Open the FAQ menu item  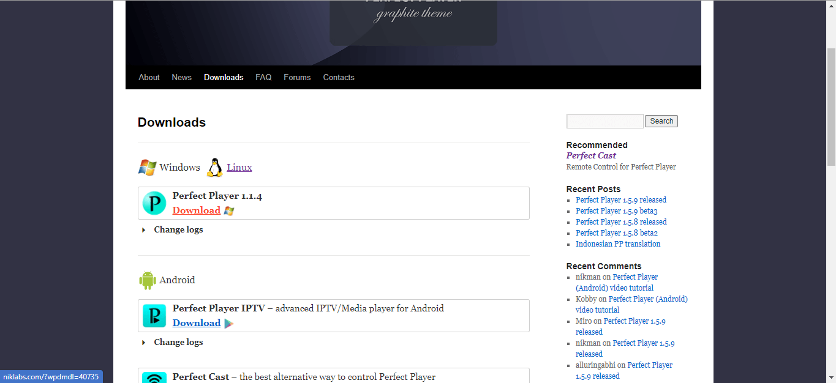(263, 78)
